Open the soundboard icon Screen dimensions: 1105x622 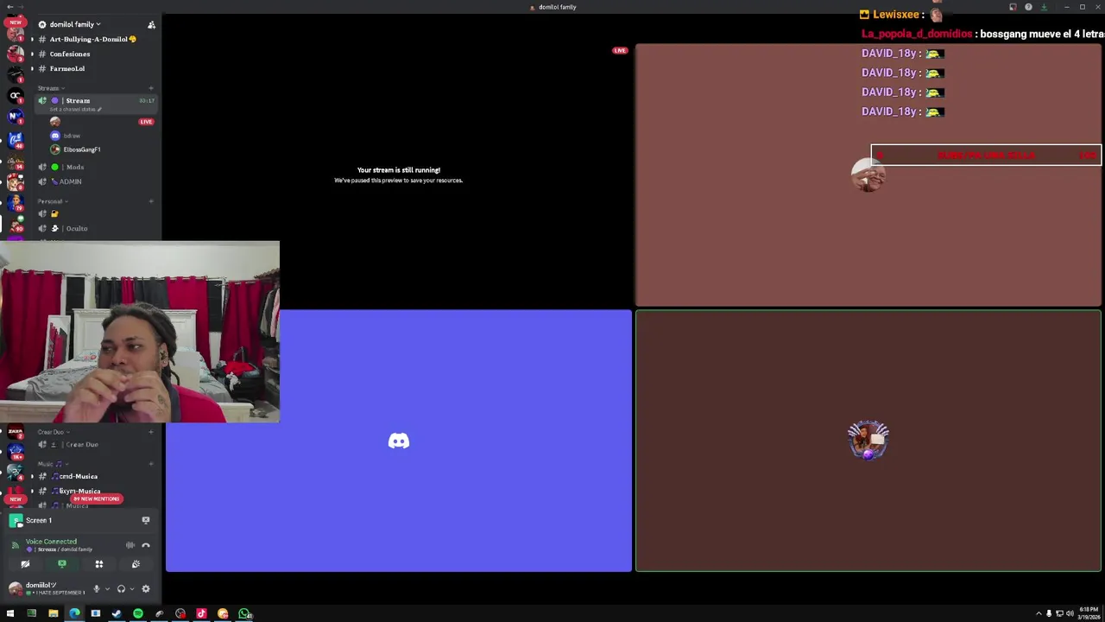[136, 564]
